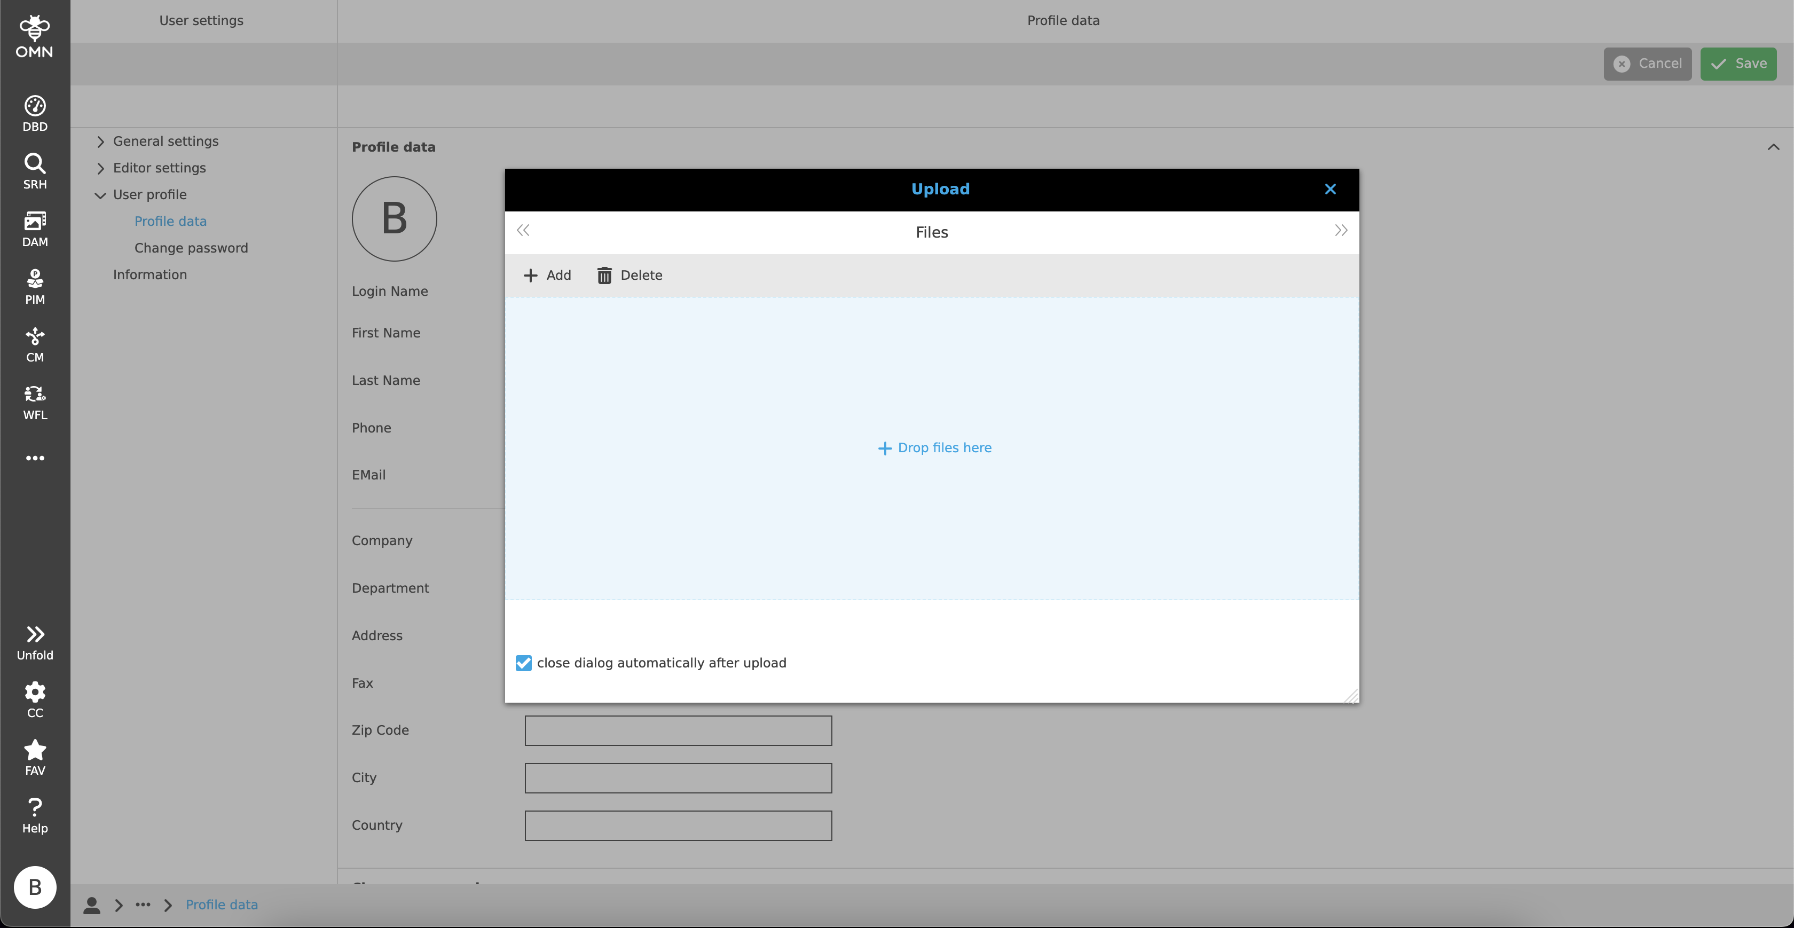Click the Drop files here area

(x=934, y=448)
